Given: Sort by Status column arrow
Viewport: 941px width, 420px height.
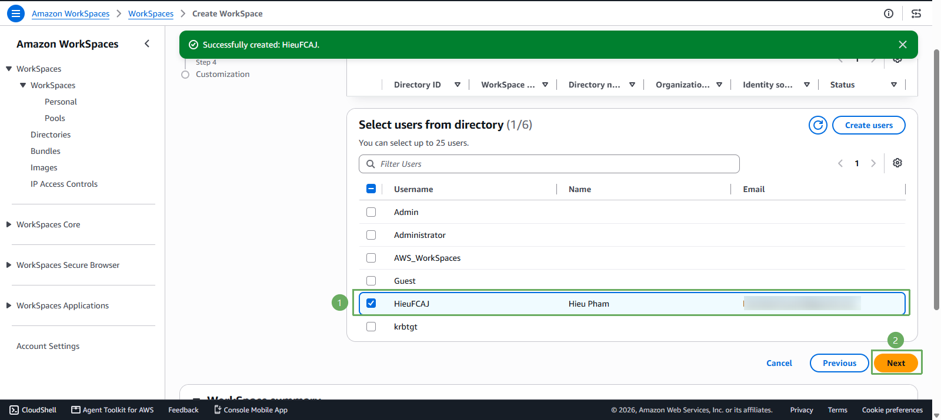Looking at the screenshot, I should click(x=894, y=85).
